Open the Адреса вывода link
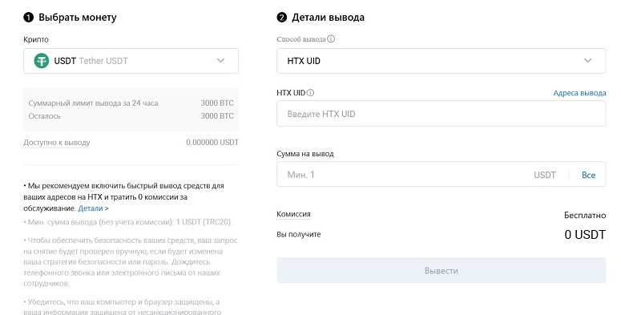The width and height of the screenshot is (621, 315). [x=579, y=93]
